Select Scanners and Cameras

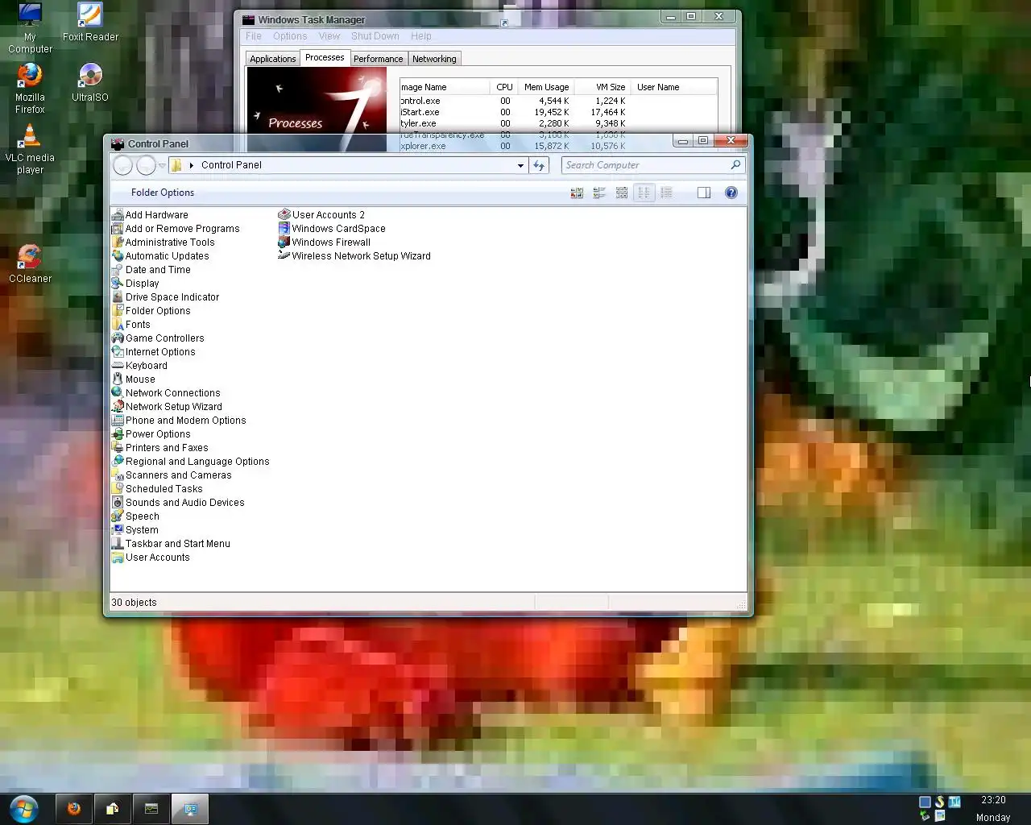[172, 475]
